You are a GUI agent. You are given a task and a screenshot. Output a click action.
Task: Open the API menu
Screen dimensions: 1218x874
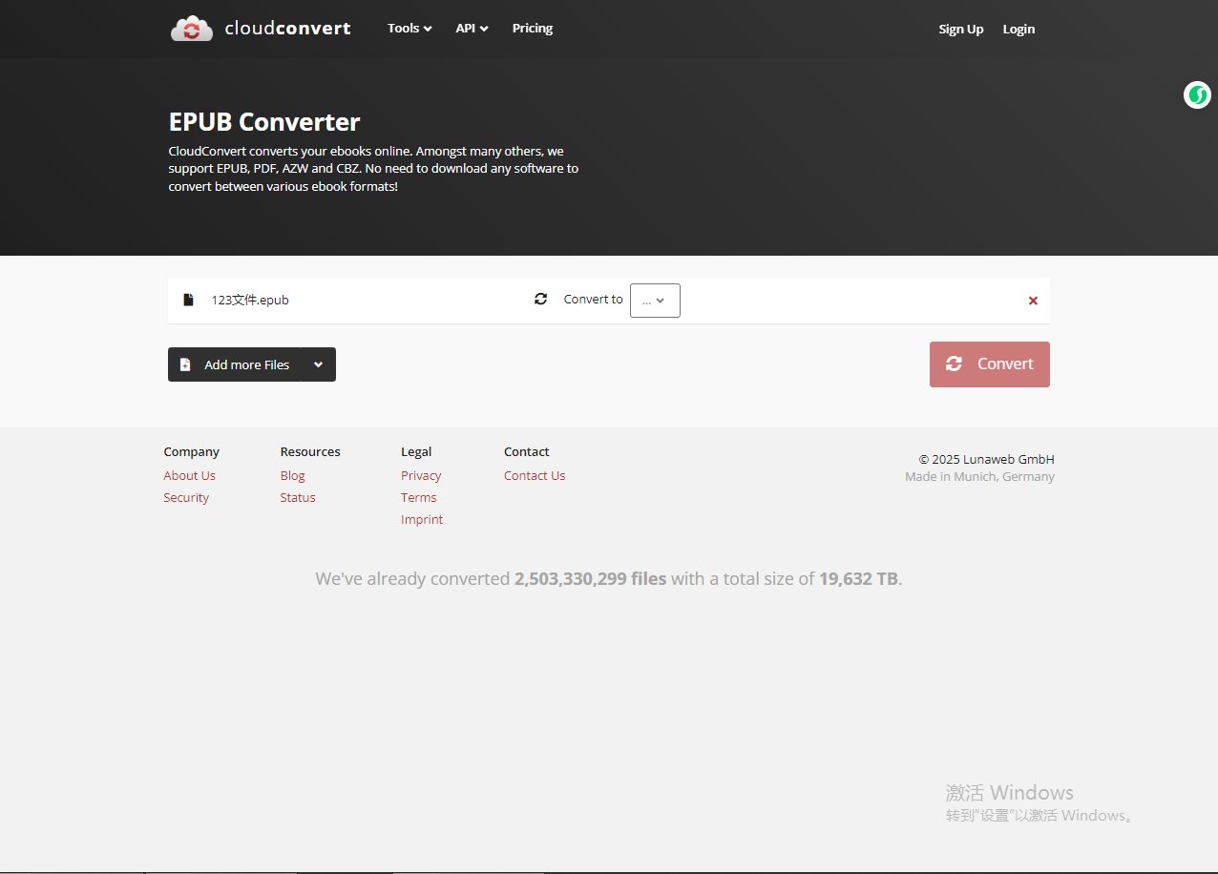pyautogui.click(x=472, y=29)
